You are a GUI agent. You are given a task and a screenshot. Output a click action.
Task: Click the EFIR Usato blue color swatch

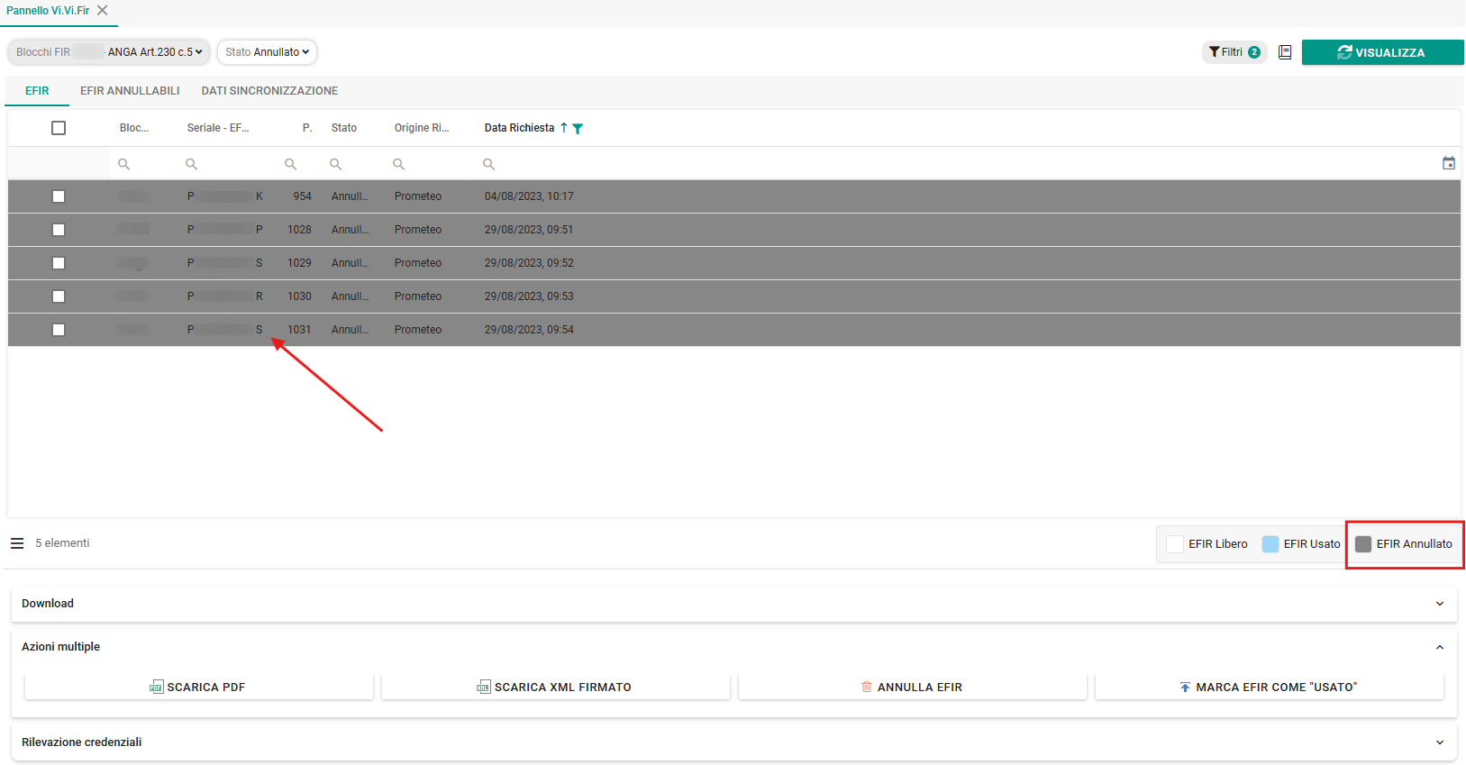(x=1270, y=544)
